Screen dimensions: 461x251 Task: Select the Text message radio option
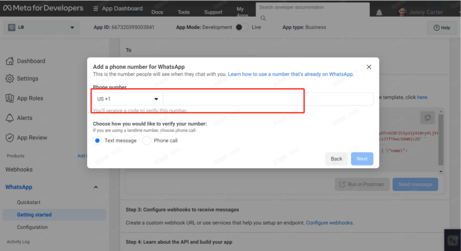coord(97,141)
